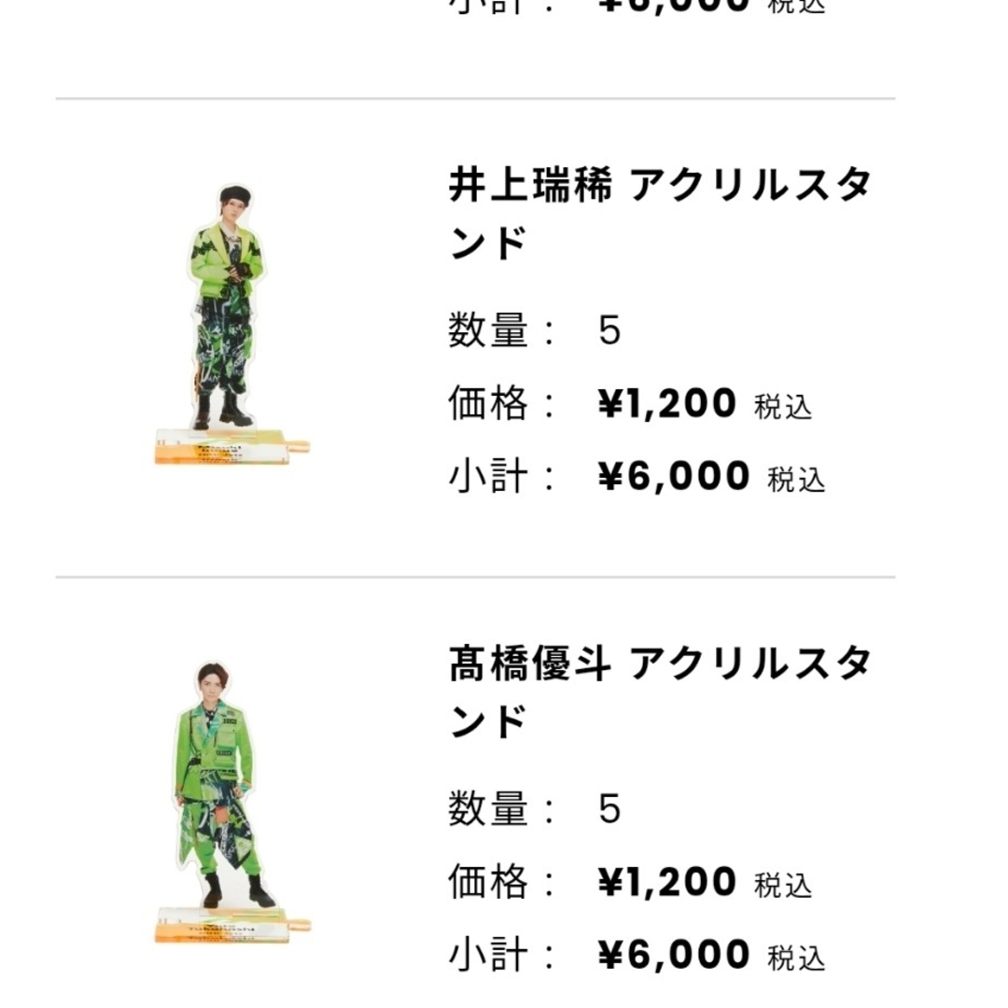Select quantity value 5 for 髙橋優斗 item
Viewport: 1008px width, 1008px height.
pos(609,808)
